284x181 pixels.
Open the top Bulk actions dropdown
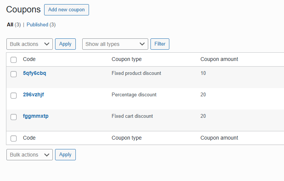point(29,44)
